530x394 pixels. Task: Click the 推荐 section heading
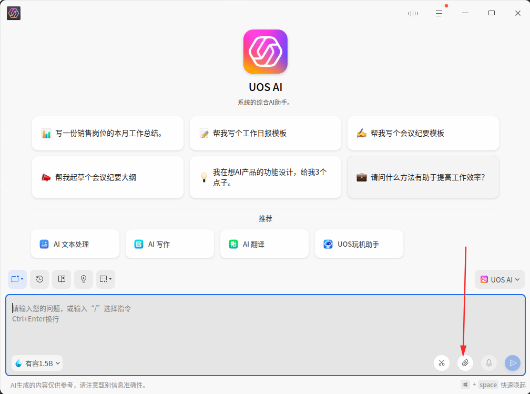click(x=266, y=219)
